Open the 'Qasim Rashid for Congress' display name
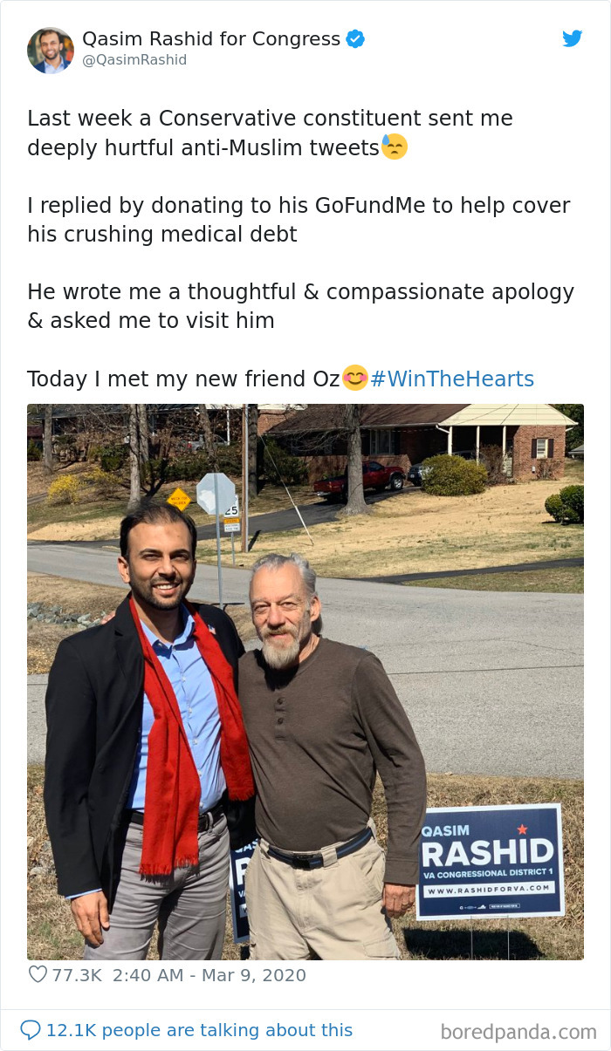Viewport: 611px width, 1051px height. [211, 38]
